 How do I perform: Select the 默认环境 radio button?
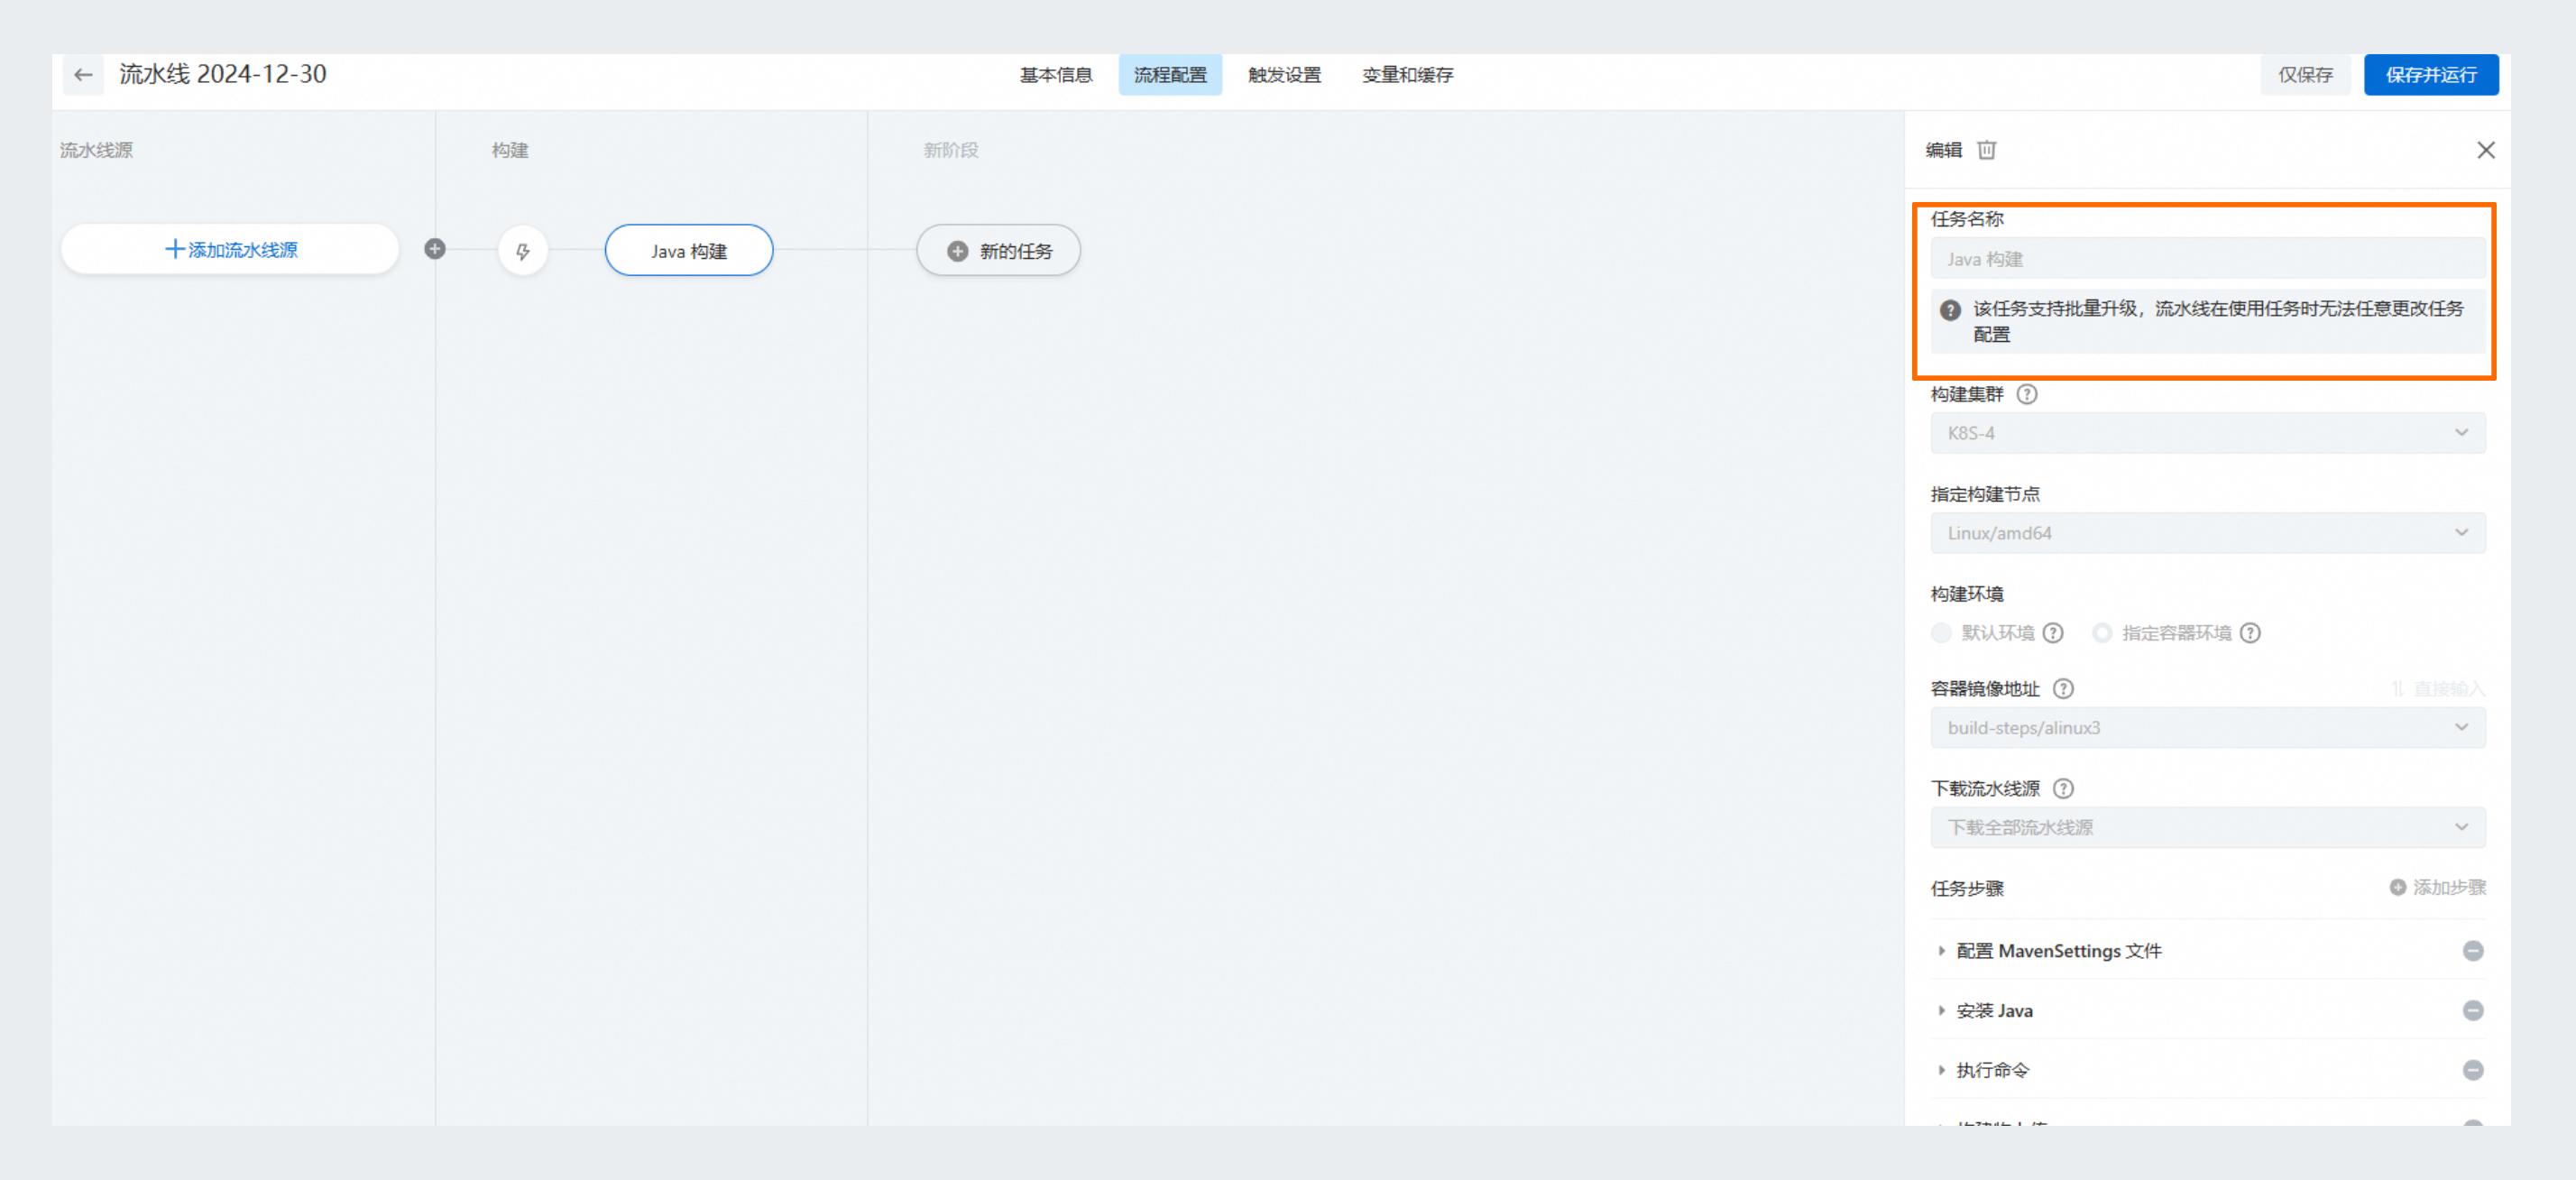[1941, 633]
